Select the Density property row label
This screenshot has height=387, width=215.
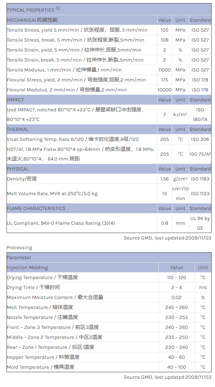click(x=22, y=179)
